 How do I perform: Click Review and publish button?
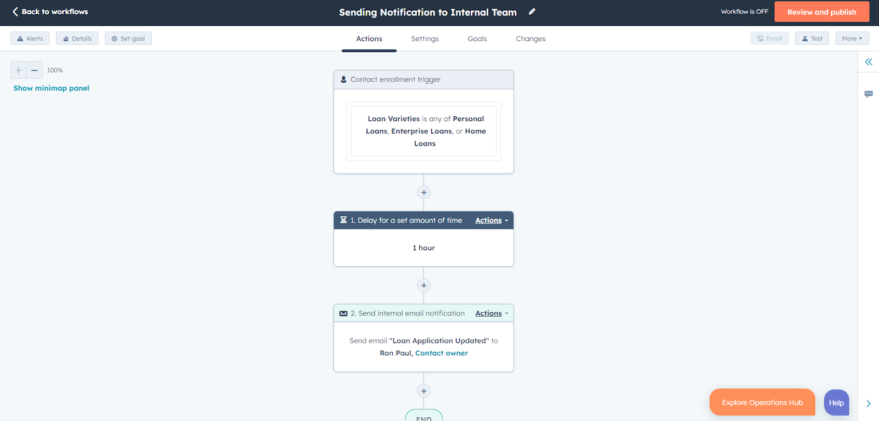[821, 12]
